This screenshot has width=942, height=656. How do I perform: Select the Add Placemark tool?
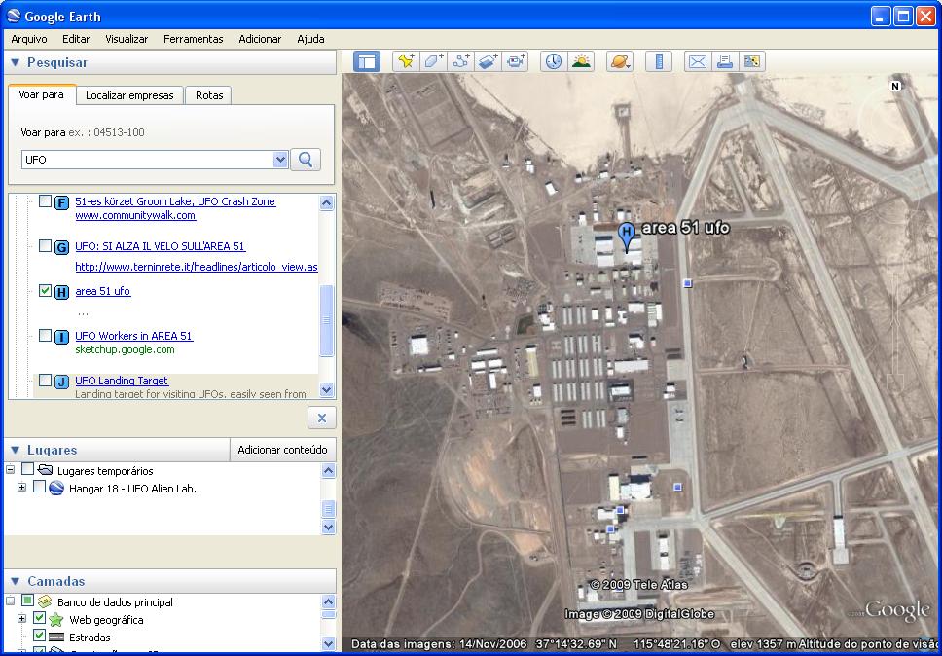pyautogui.click(x=408, y=61)
